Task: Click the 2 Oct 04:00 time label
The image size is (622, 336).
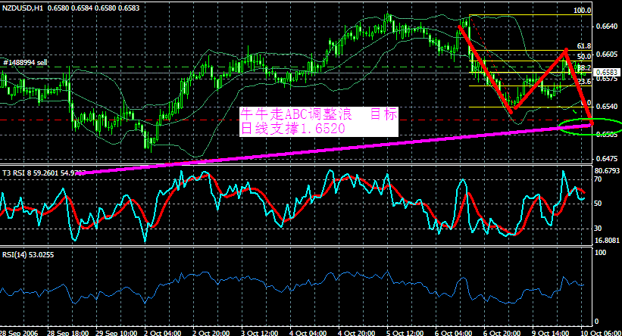Action: tap(163, 332)
